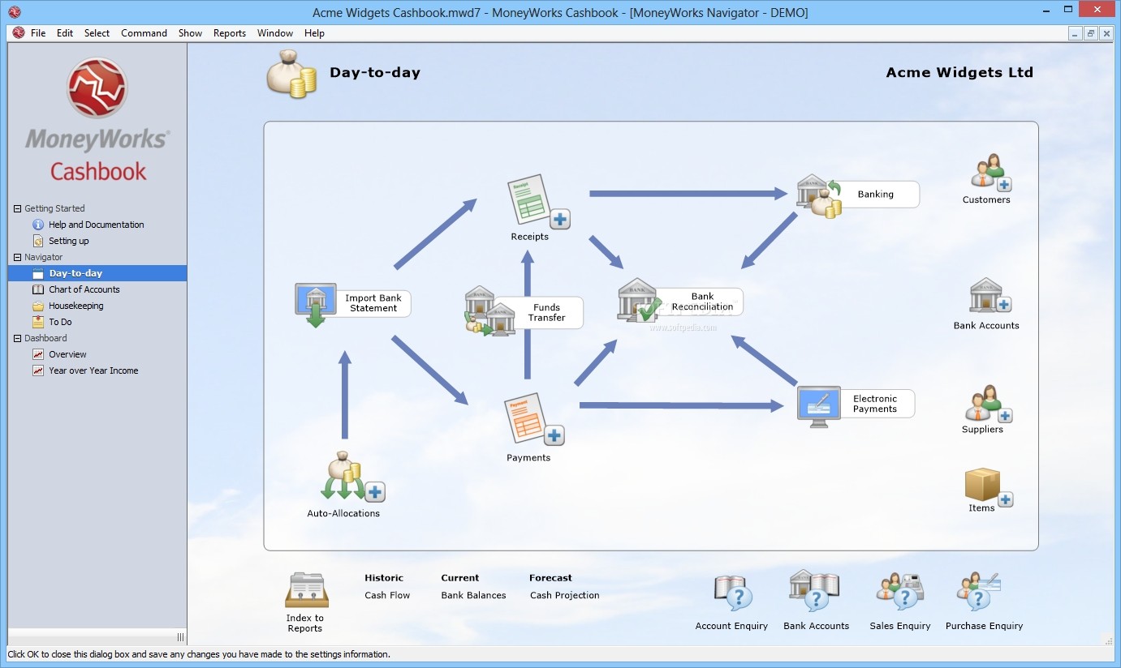Click the Banking icon with coins
This screenshot has width=1121, height=668.
click(818, 196)
